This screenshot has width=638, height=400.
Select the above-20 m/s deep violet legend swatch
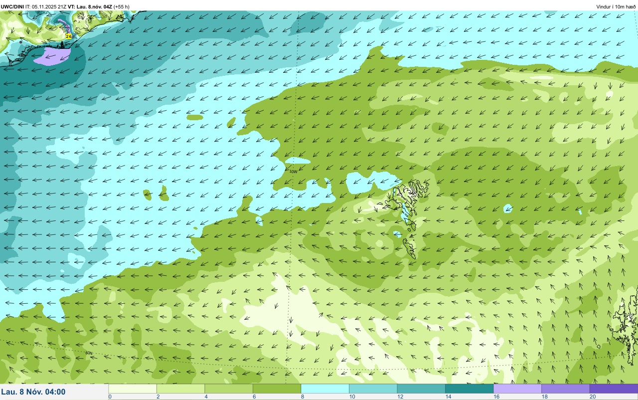[614, 389]
